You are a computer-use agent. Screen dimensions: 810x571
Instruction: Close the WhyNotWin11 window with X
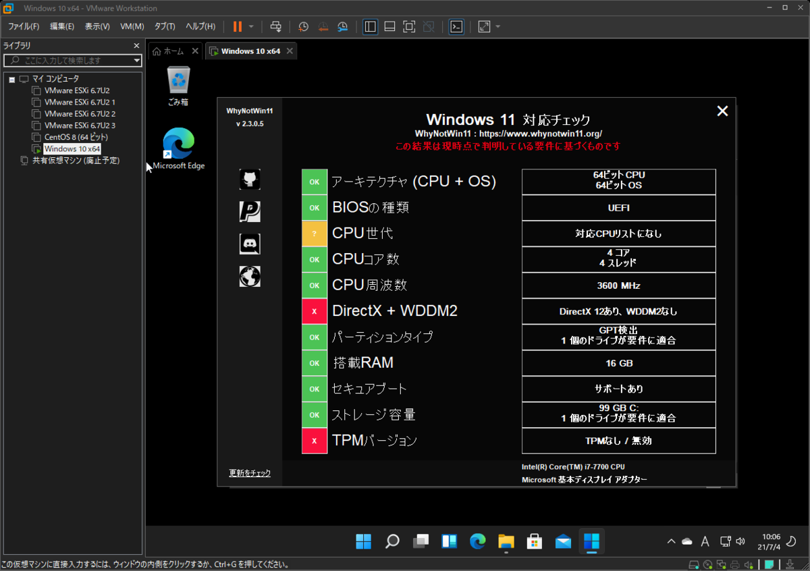tap(722, 111)
